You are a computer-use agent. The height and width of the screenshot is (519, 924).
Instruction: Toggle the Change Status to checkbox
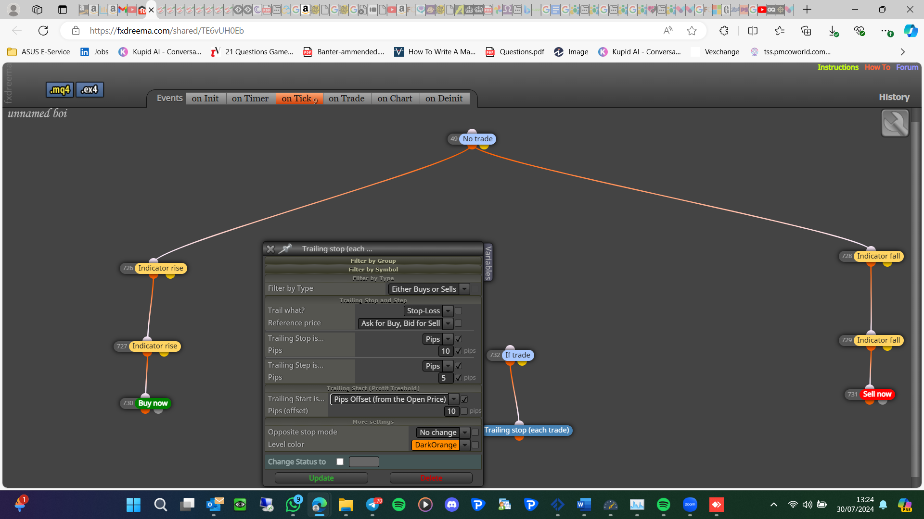340,462
